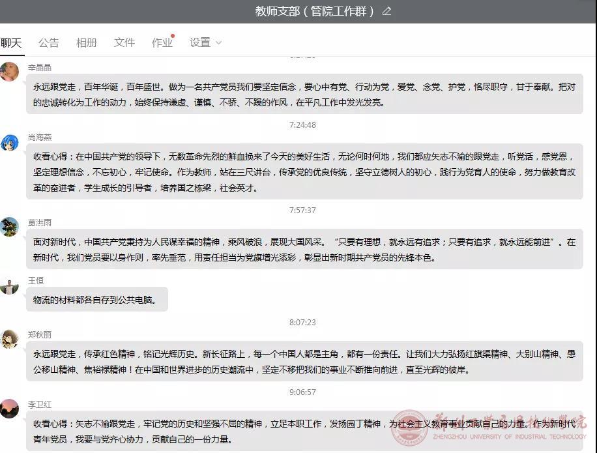
Task: Click 辛晶晶's message bubble starting 永远跟党走
Action: 304,94
